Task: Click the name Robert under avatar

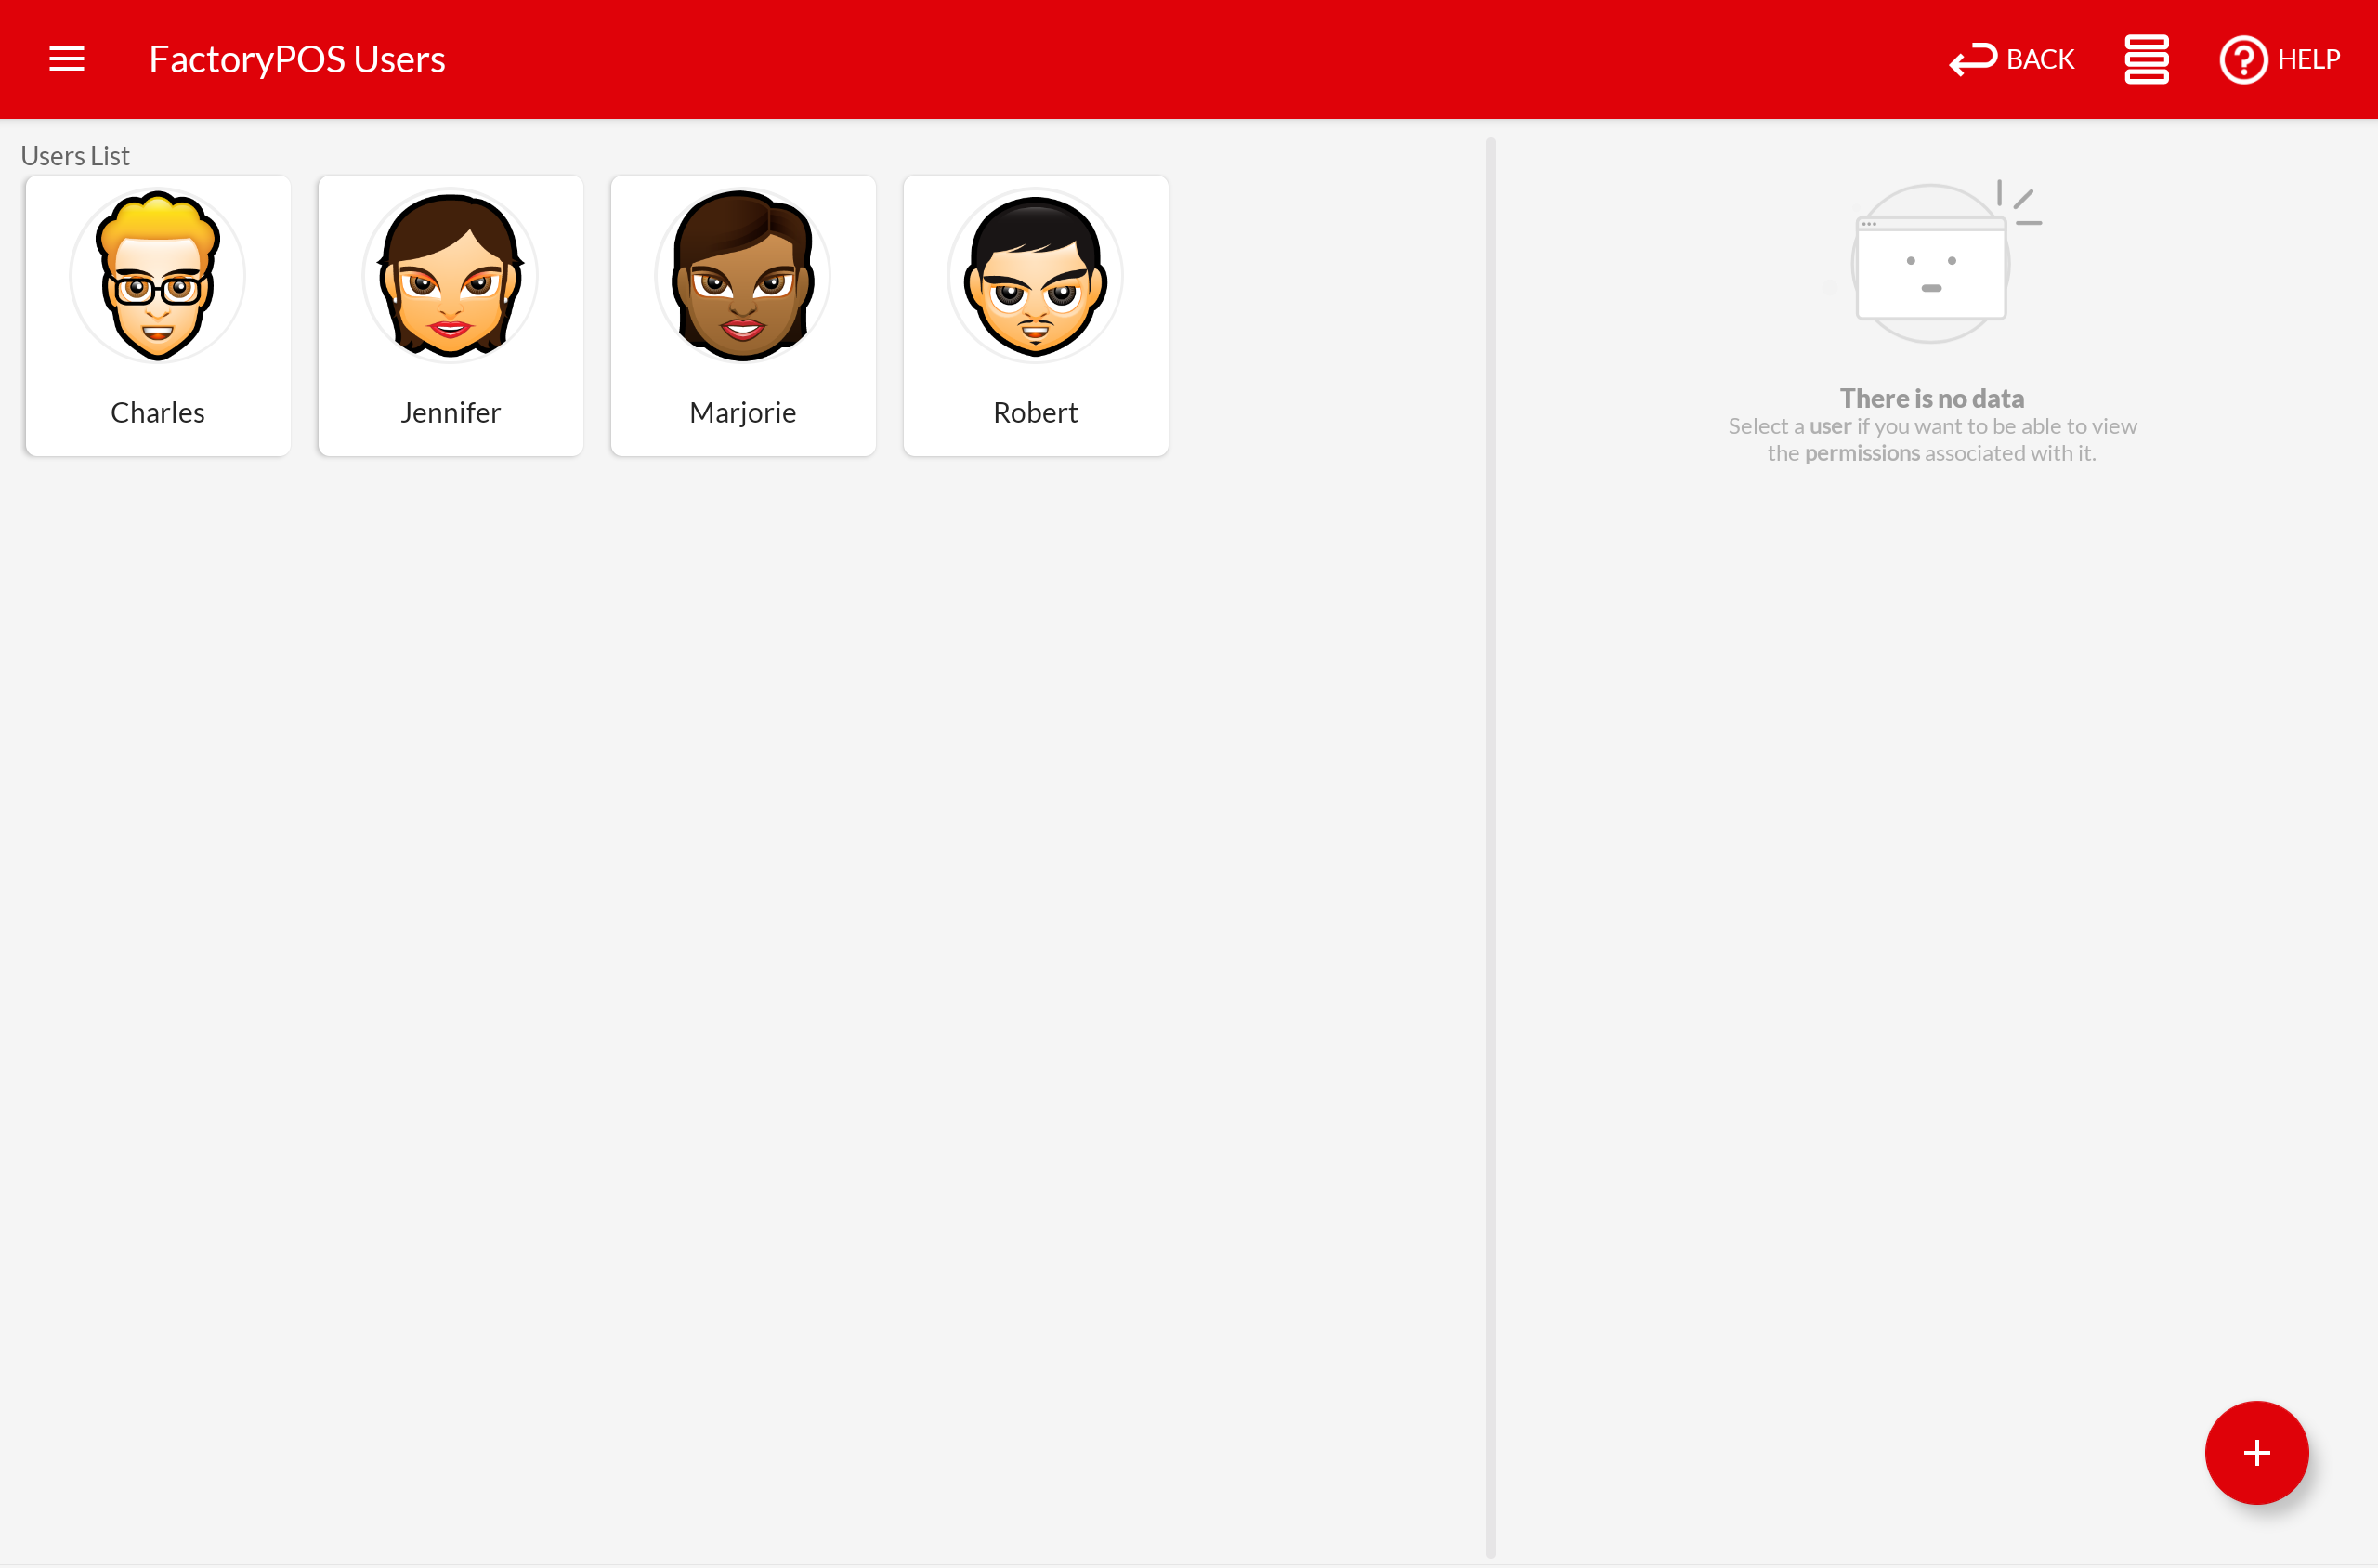Action: click(x=1035, y=412)
